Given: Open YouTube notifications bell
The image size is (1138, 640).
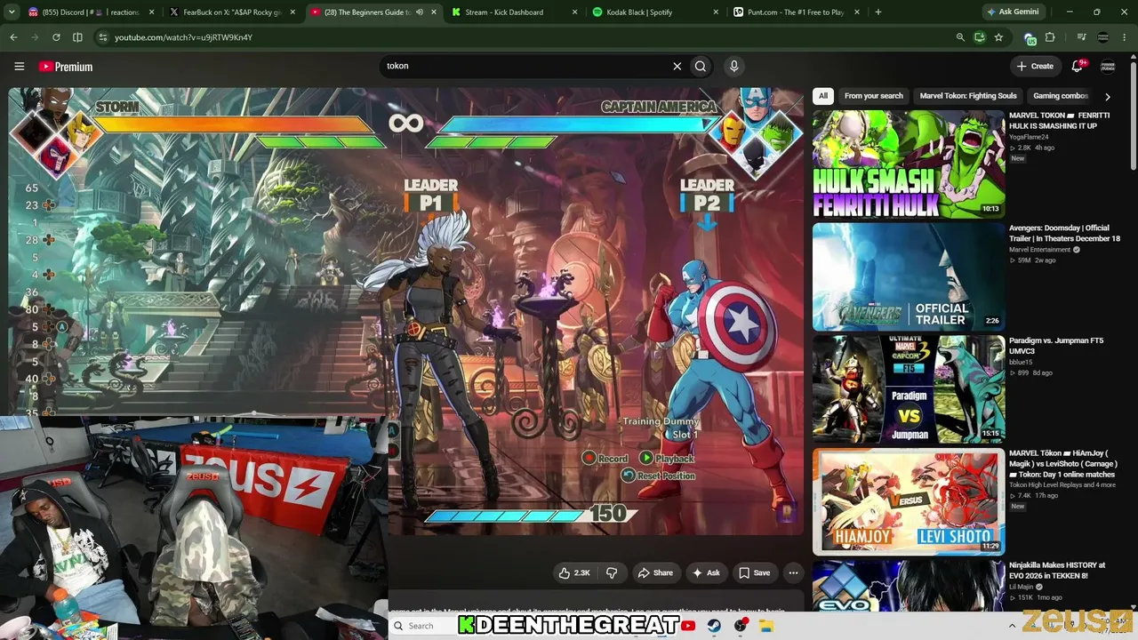Looking at the screenshot, I should (1078, 66).
